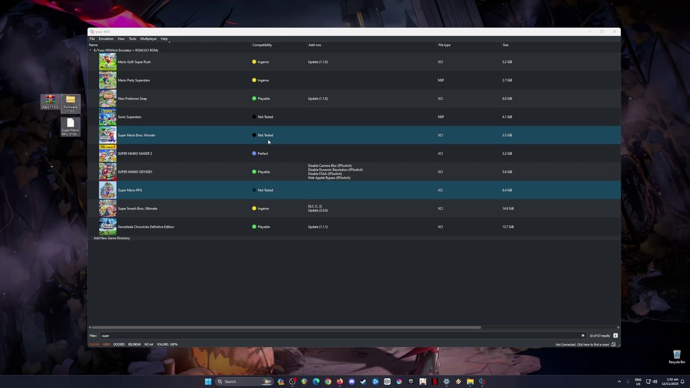
Task: Toggle the VULKAN graphics API indicator
Action: tap(94, 344)
